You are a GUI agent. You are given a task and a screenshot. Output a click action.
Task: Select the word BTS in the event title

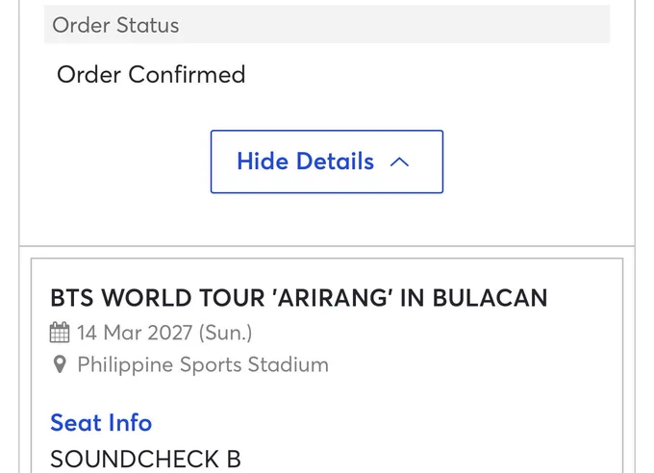click(x=72, y=298)
